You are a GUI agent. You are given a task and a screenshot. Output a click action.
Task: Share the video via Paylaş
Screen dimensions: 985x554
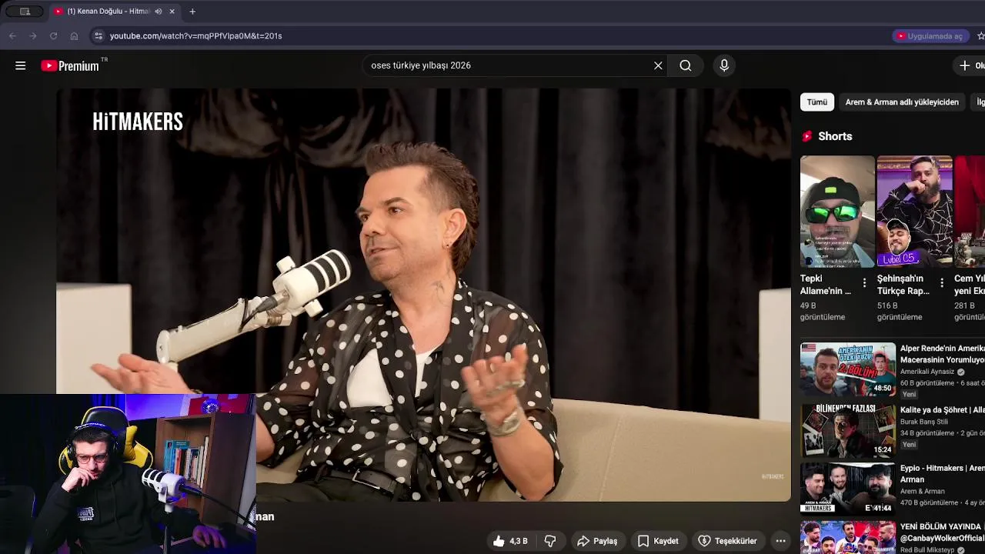click(597, 541)
